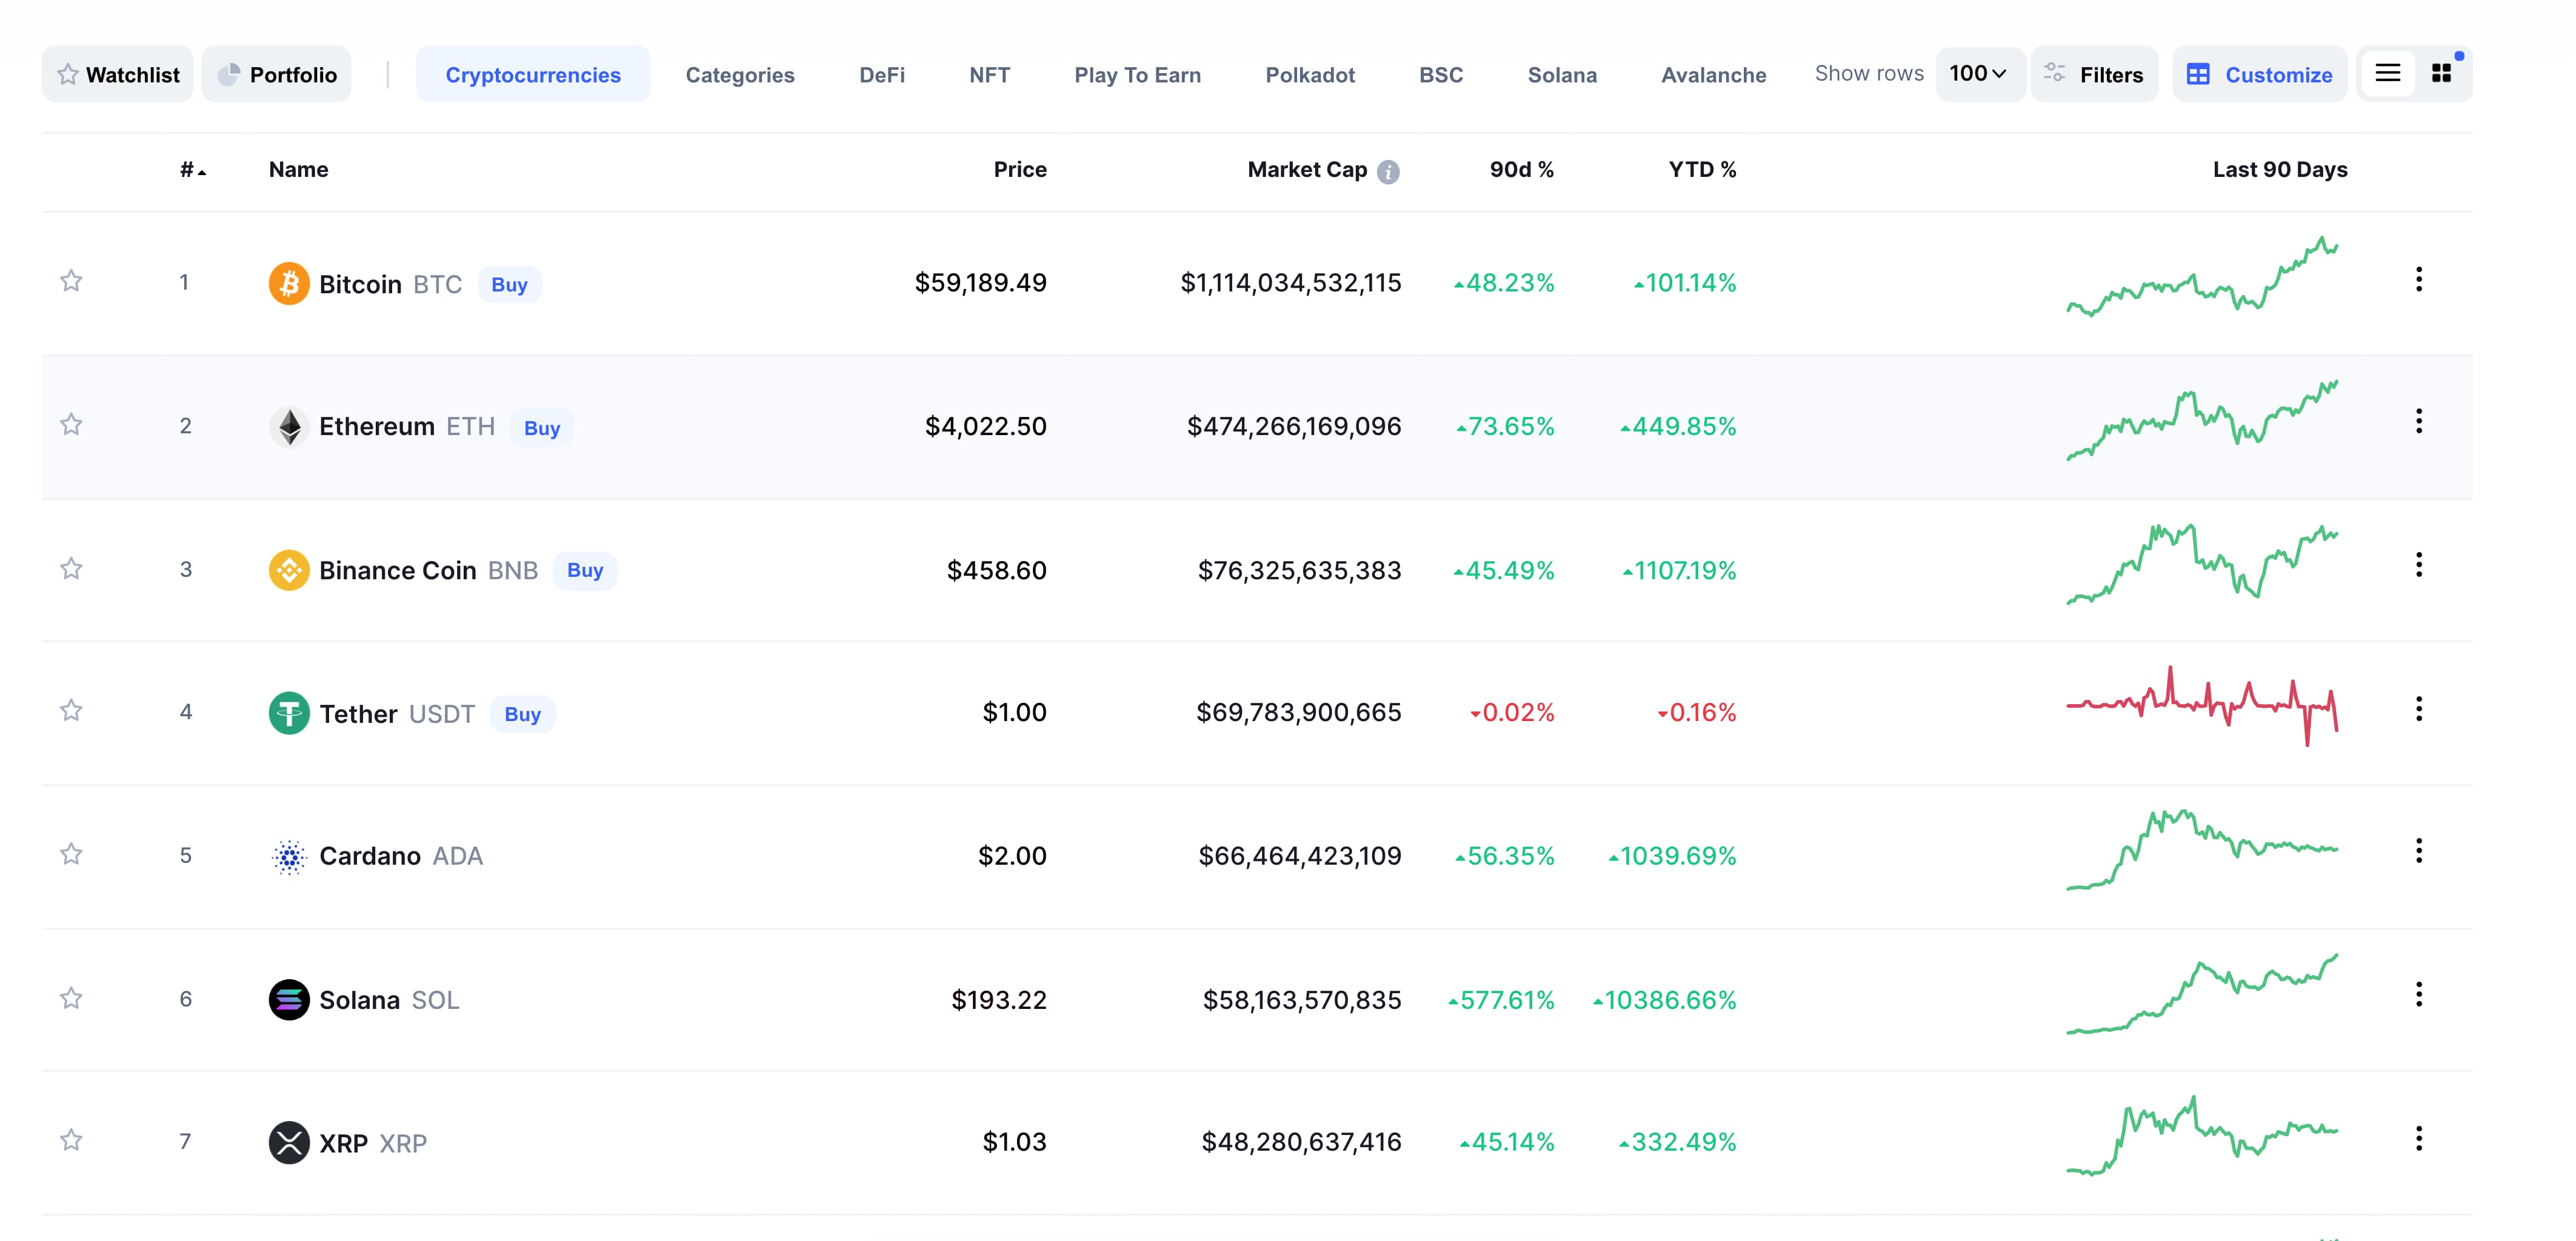Open Solana SOL coin page
The image size is (2576, 1241).
[x=389, y=1000]
